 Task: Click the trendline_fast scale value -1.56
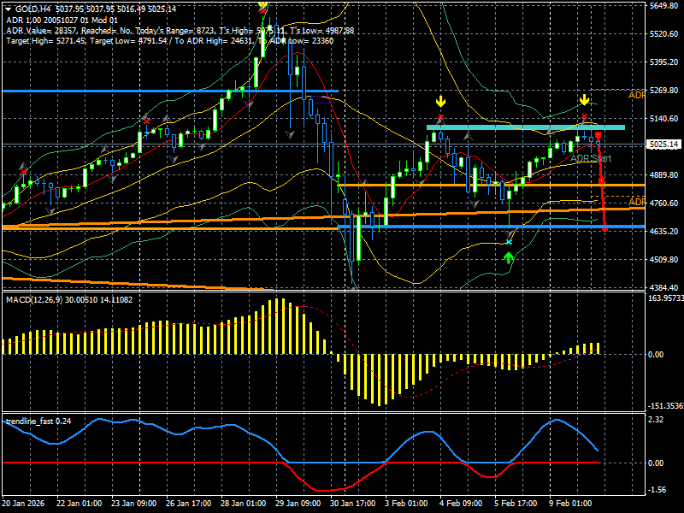pyautogui.click(x=657, y=490)
